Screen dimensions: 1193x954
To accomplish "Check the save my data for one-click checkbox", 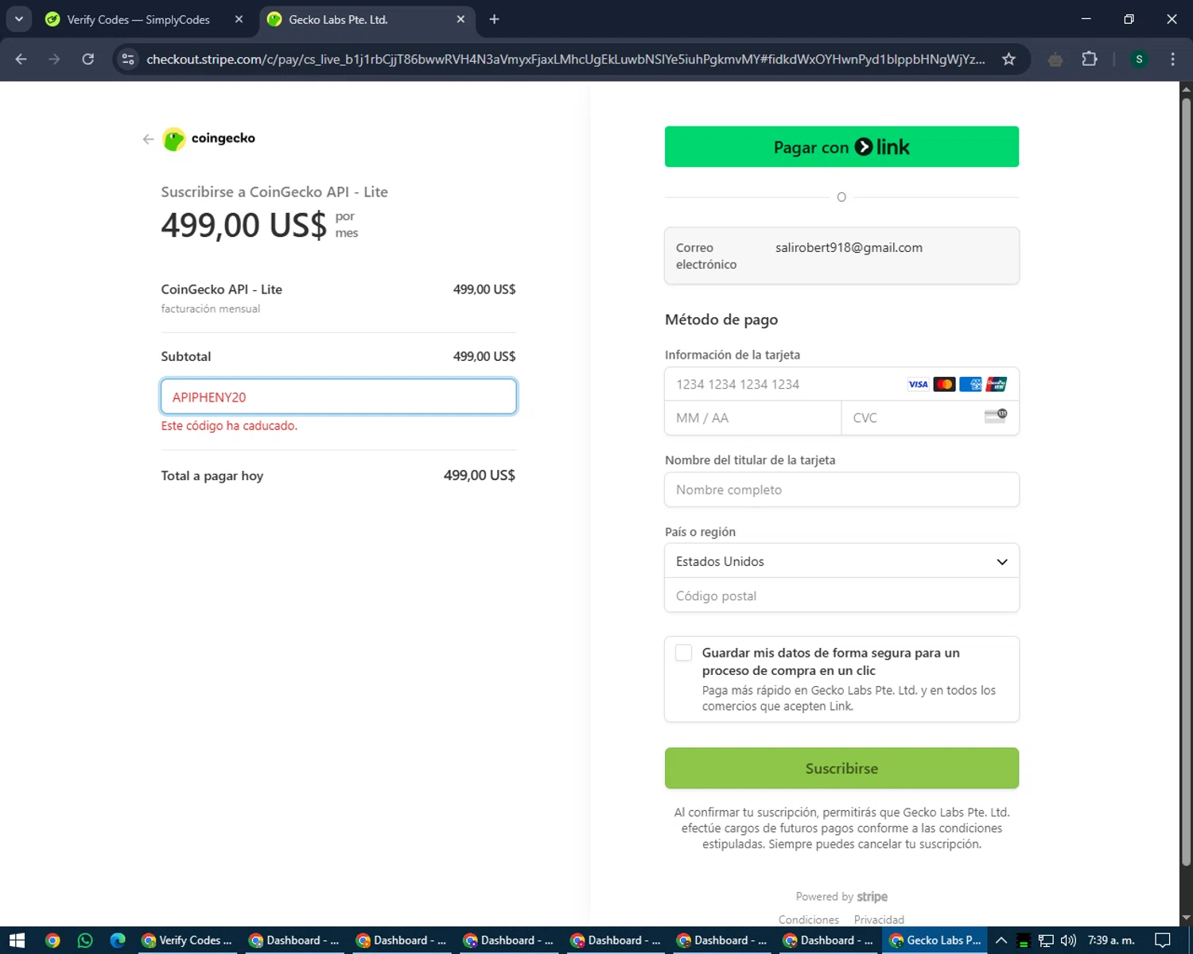I will (x=683, y=653).
